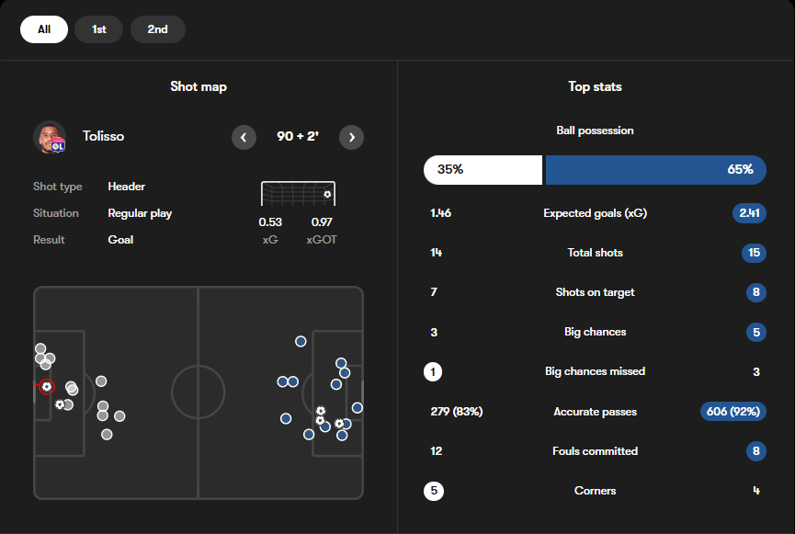
Task: Click Tolisso's player avatar photo
Action: [49, 137]
